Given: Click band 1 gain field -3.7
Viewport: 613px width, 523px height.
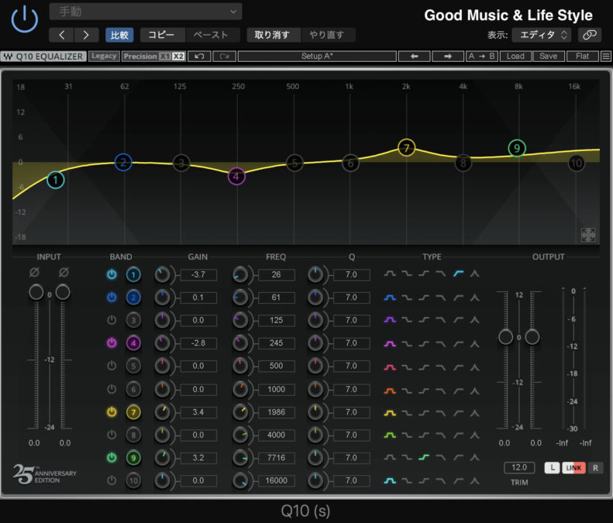Looking at the screenshot, I should click(x=198, y=274).
